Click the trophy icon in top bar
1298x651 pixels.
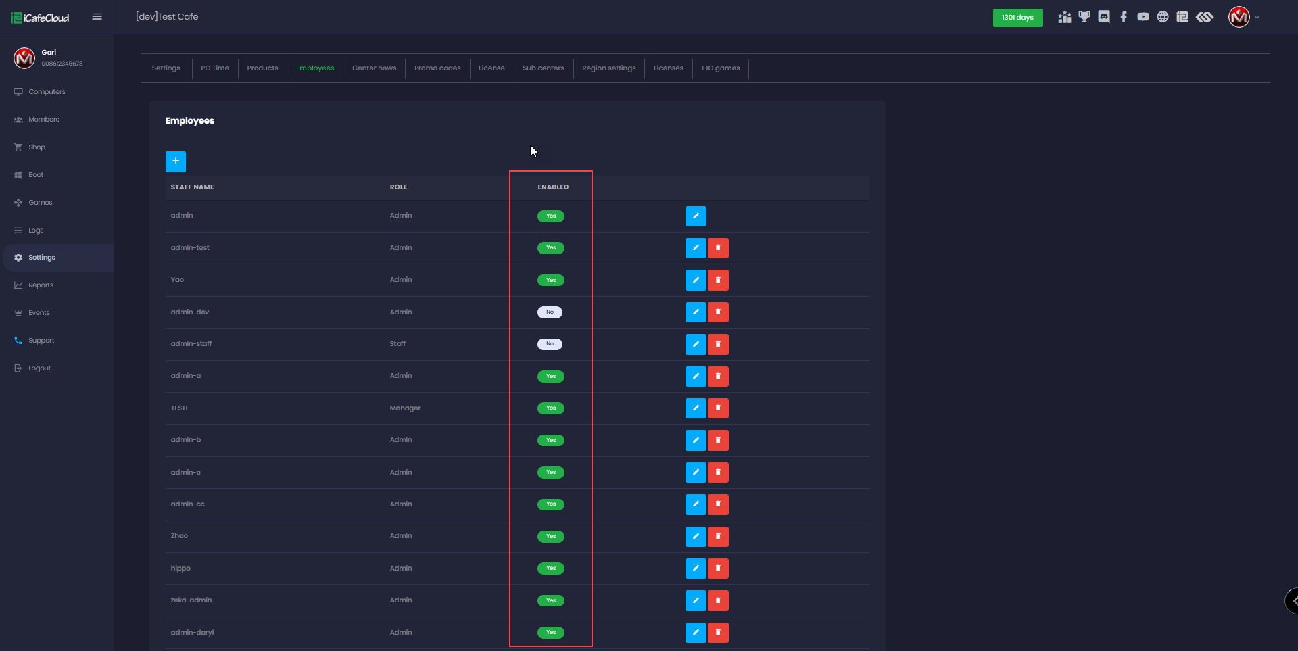(1084, 17)
